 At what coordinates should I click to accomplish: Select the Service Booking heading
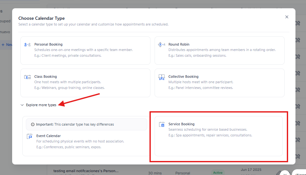pyautogui.click(x=181, y=124)
